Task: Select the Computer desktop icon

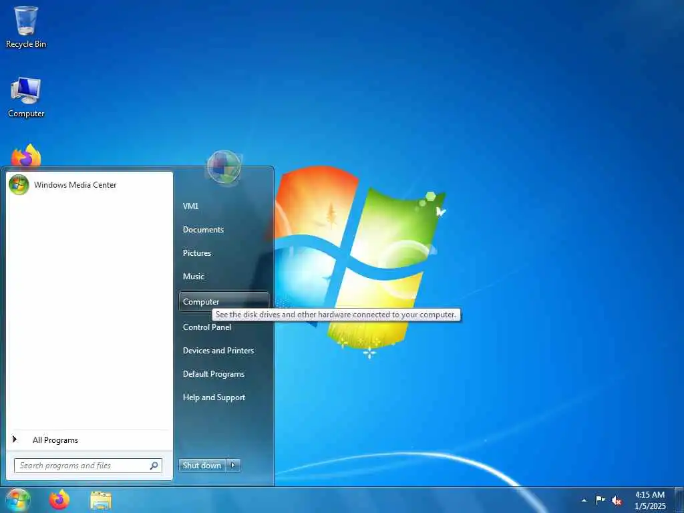Action: click(26, 97)
